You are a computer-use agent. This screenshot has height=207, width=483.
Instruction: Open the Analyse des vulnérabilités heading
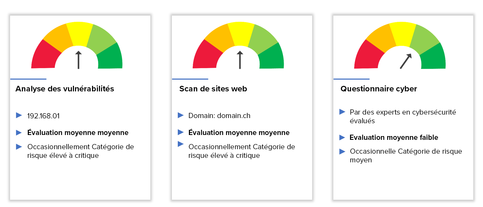(x=65, y=89)
